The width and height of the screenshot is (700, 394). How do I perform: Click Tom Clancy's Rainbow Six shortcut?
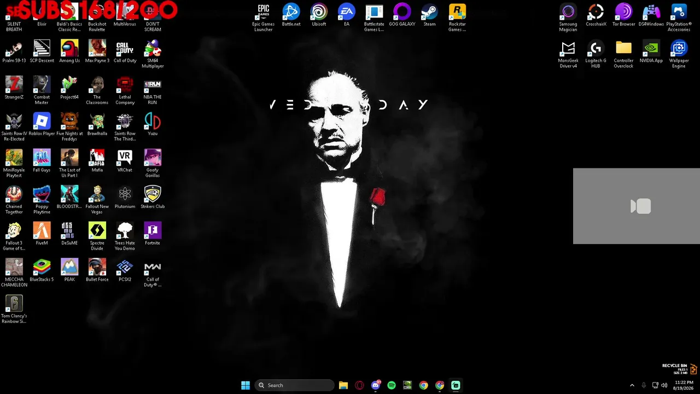pyautogui.click(x=14, y=309)
